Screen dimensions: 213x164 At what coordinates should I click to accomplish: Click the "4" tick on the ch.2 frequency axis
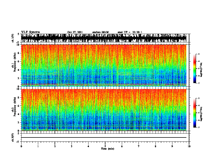[x=19, y=114]
